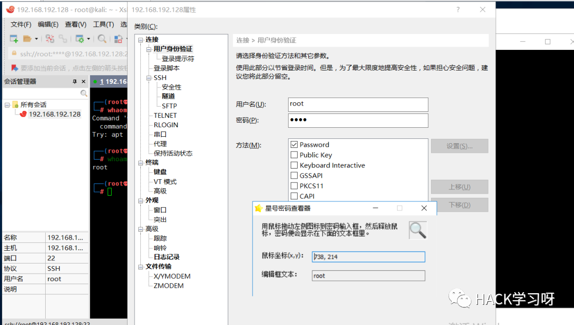The image size is (574, 325).
Task: Pin the session manager panel
Action: pyautogui.click(x=75, y=82)
